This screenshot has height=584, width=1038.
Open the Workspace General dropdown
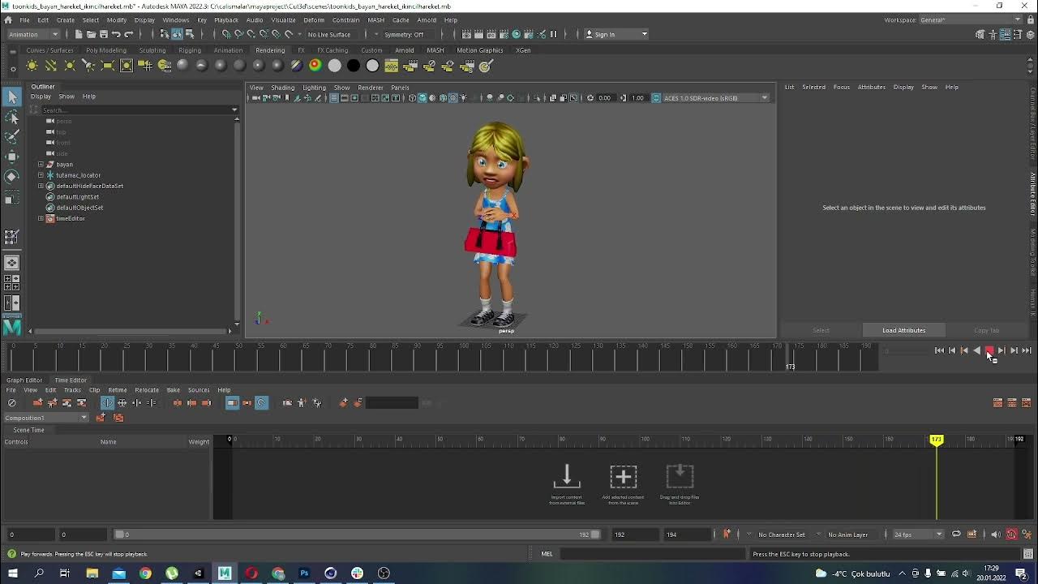[972, 19]
